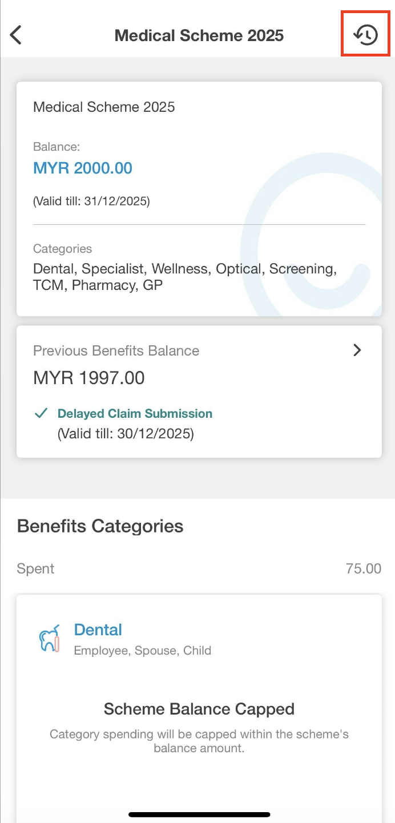Click the Employee, Spouse, Child subtitle

point(143,651)
